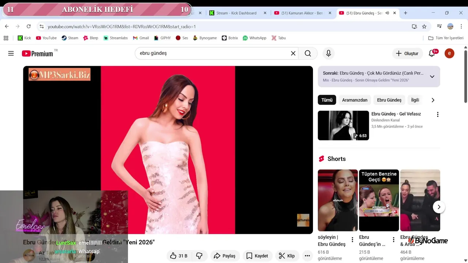The width and height of the screenshot is (468, 263).
Task: Open Ebru Gündeş - Gel Vefasız title
Action: point(396,114)
